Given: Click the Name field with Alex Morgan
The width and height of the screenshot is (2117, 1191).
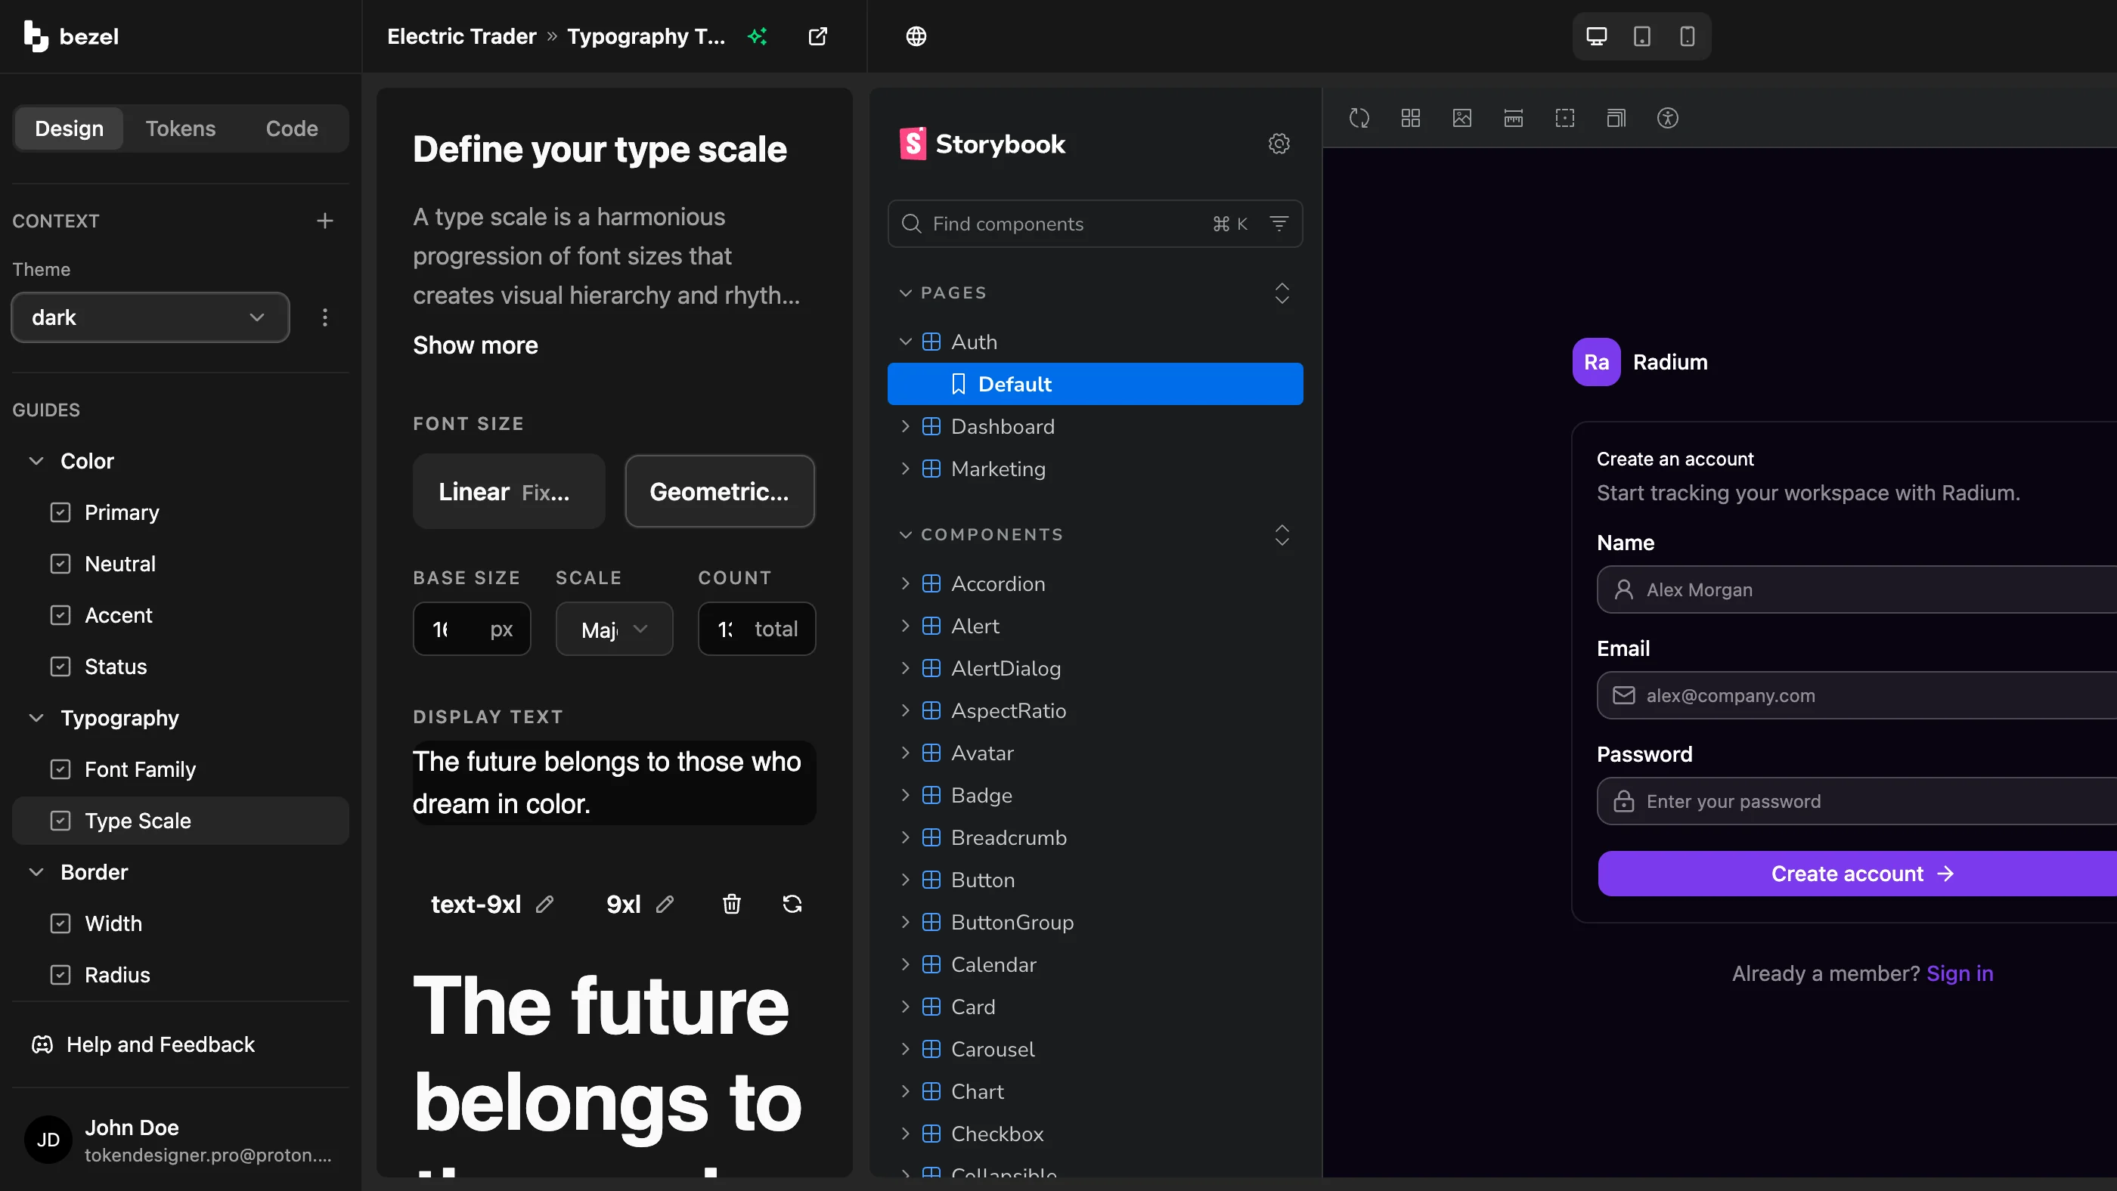Looking at the screenshot, I should (1858, 589).
